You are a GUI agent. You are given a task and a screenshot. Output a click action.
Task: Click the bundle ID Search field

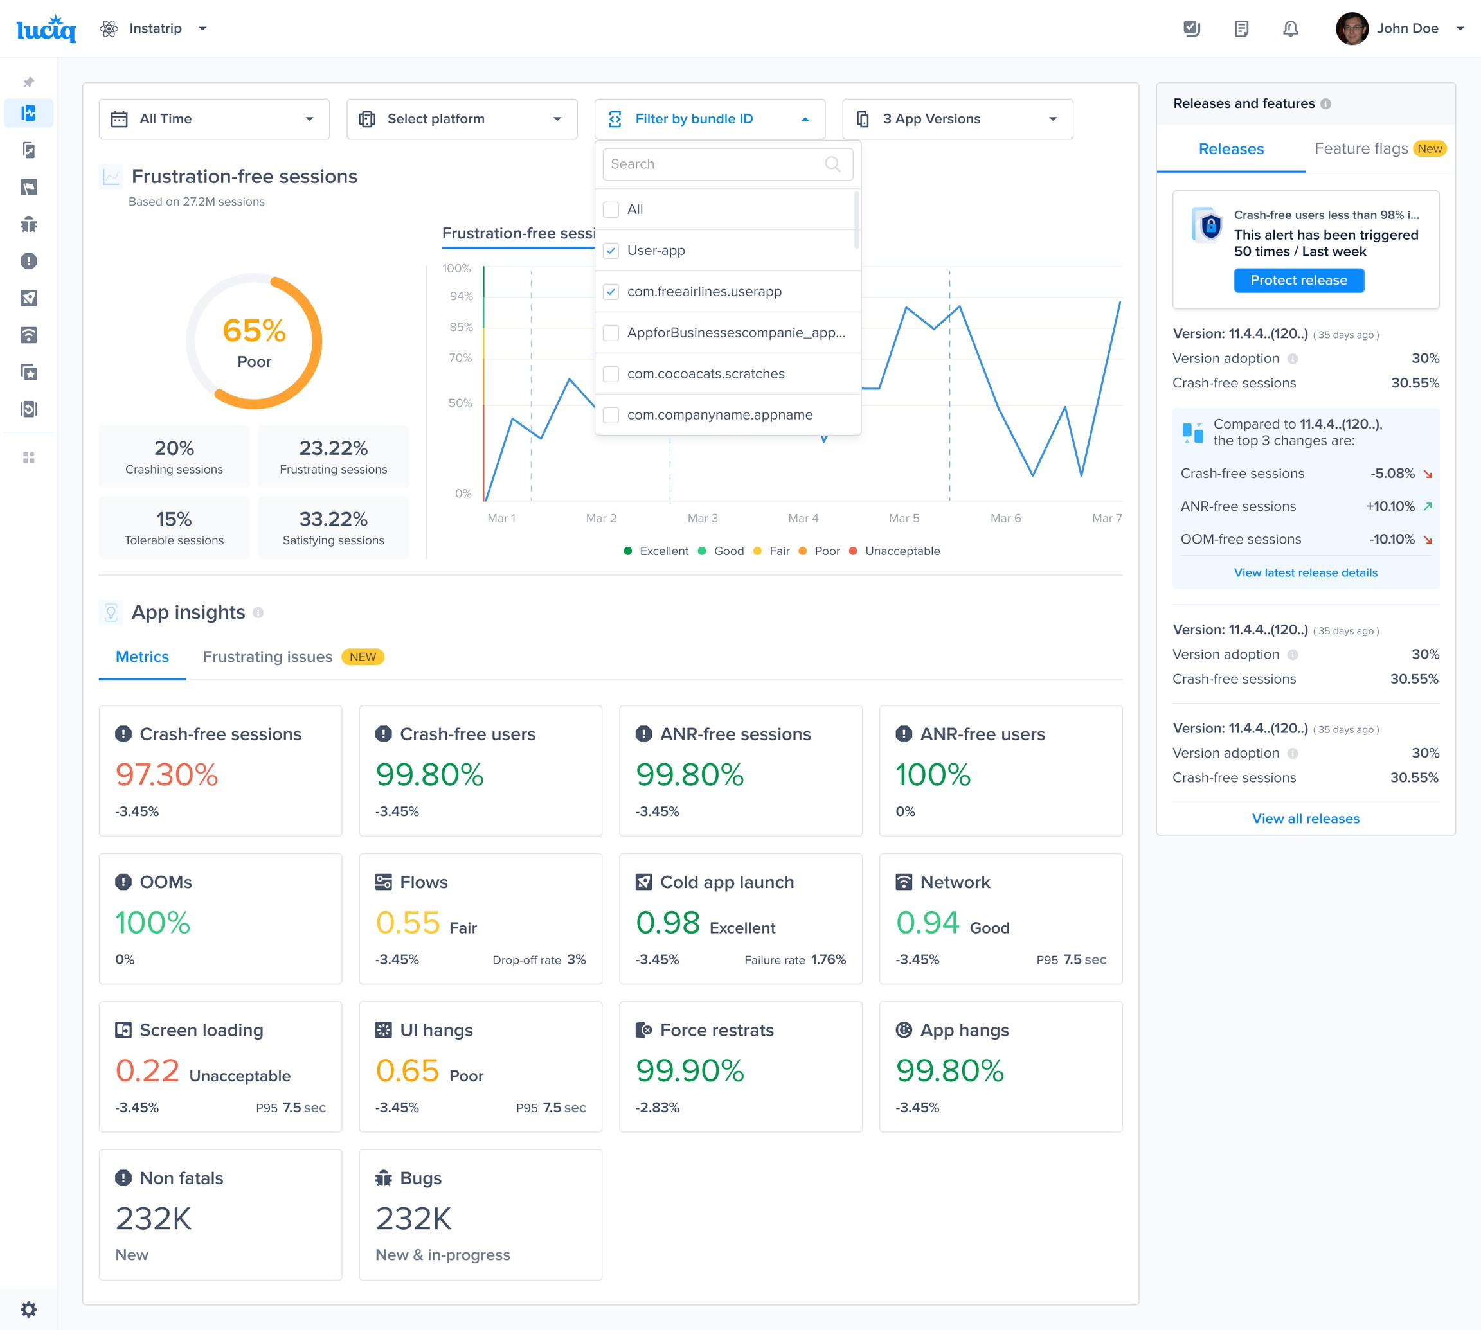716,164
